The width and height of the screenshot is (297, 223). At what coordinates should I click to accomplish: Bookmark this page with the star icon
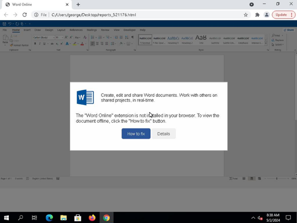click(x=246, y=15)
